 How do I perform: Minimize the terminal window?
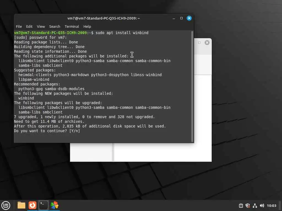coord(174,18)
